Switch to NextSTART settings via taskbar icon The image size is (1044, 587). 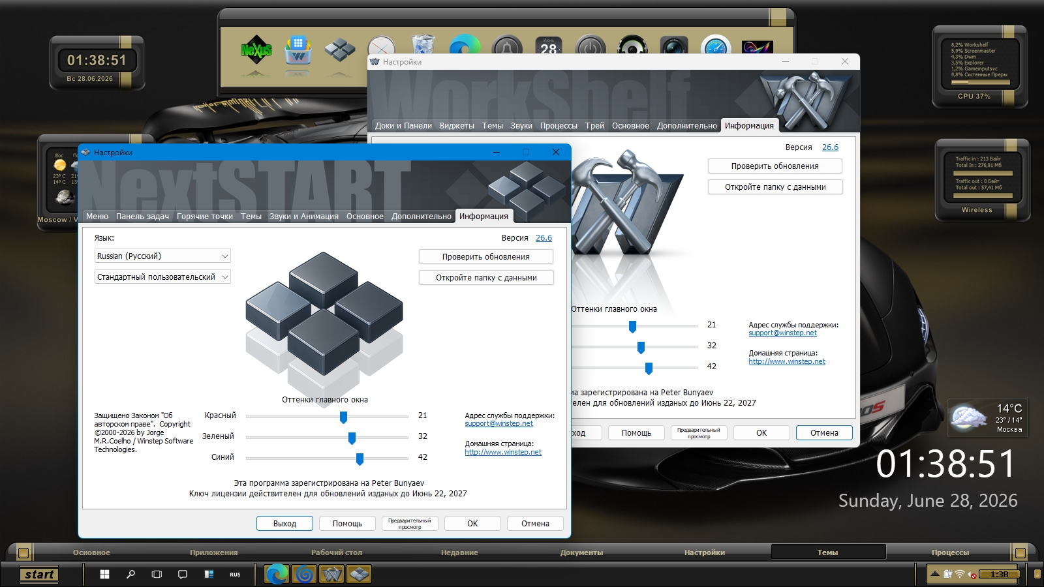point(359,574)
